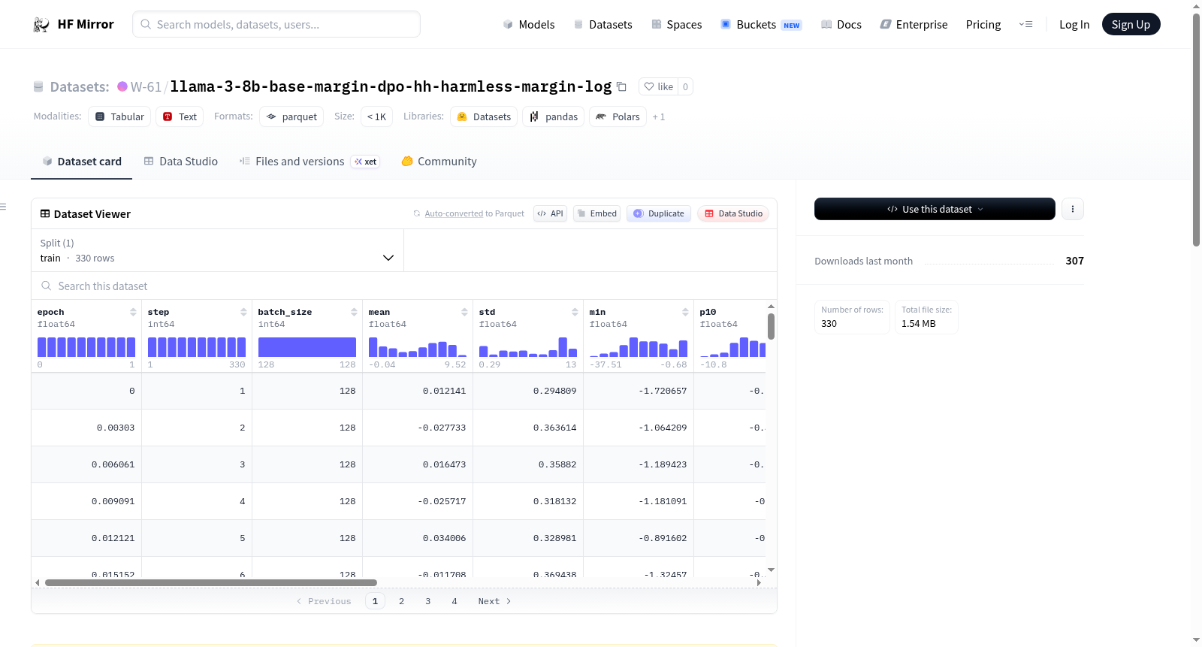Click the left sidebar toggle icon
The width and height of the screenshot is (1202, 647).
4,207
